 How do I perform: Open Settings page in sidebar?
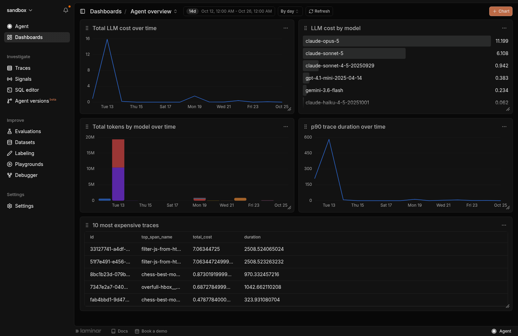(37, 206)
